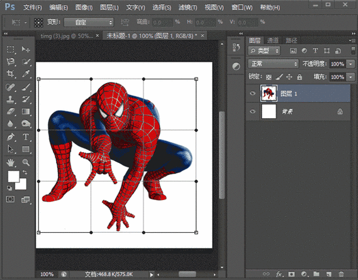
Task: Select the Horizontal Type tool
Action: pos(26,137)
